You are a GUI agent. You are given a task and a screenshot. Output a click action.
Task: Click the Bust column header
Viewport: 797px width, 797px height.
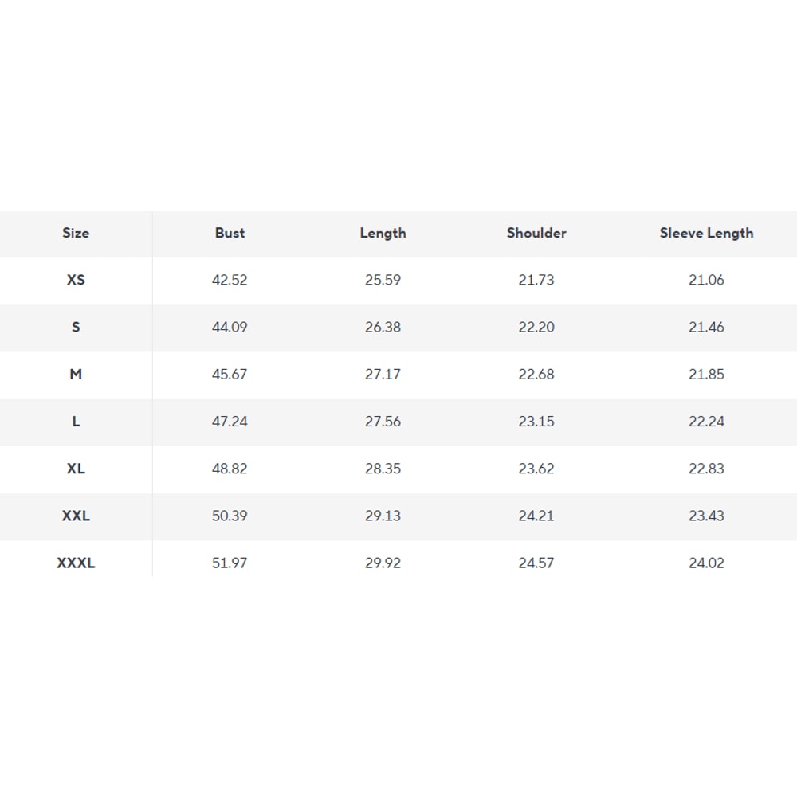pos(230,234)
